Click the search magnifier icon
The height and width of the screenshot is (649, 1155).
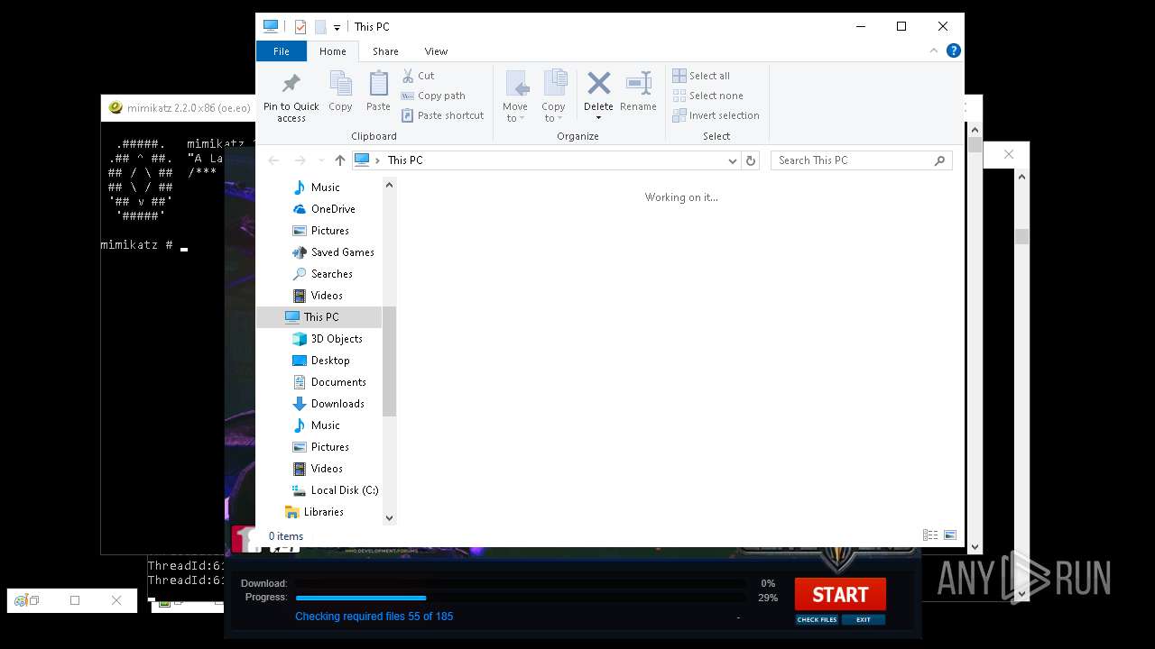(x=939, y=160)
